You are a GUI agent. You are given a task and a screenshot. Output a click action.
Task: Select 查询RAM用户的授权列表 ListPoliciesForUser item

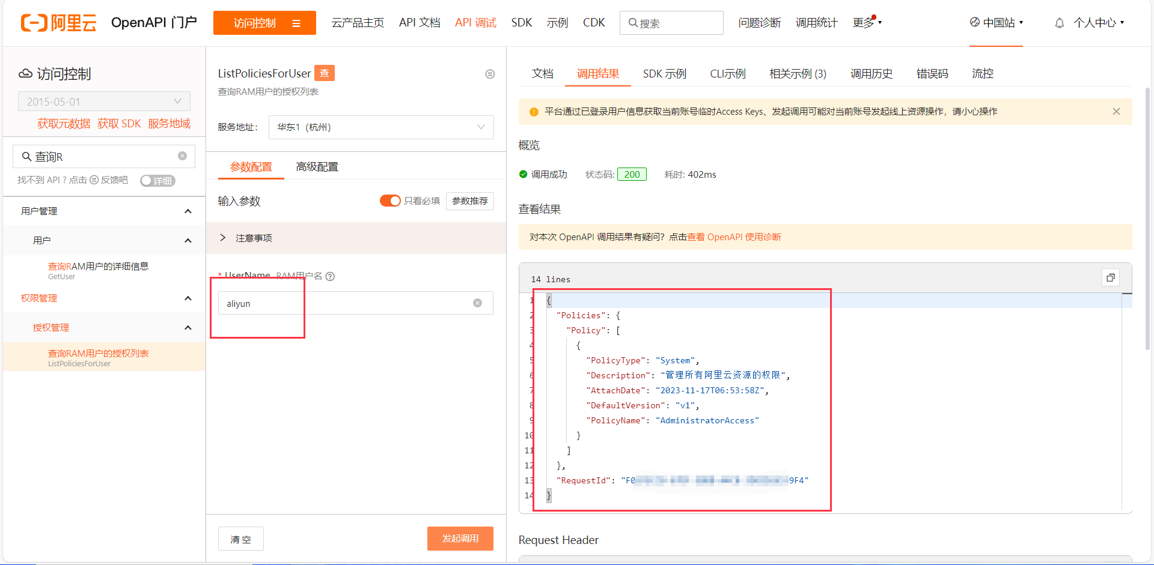pos(104,357)
